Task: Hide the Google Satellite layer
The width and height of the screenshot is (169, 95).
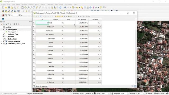Action: [4, 41]
